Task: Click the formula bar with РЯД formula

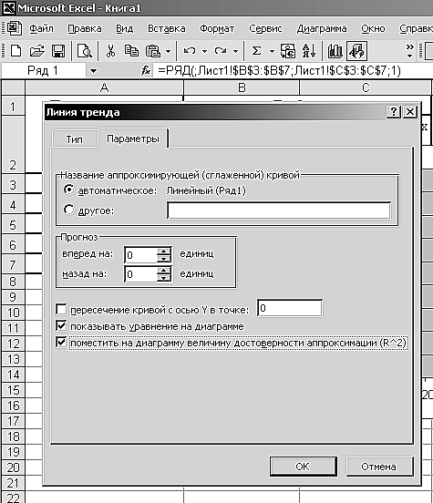Action: [292, 70]
